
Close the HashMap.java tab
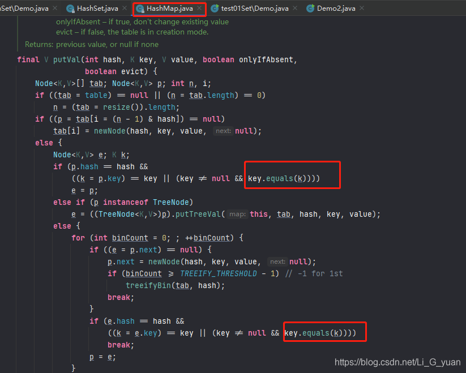199,8
